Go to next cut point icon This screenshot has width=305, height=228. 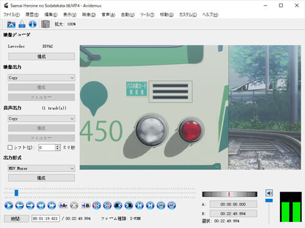tap(107, 205)
